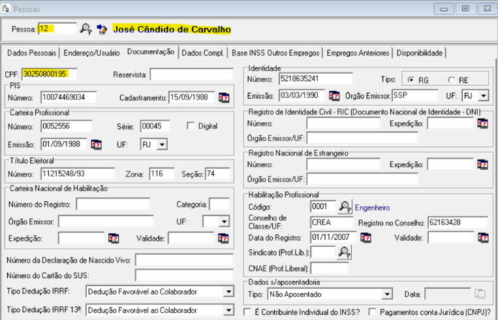The image size is (498, 320).
Task: Open calendar for CNH Expedição date
Action: 114,238
